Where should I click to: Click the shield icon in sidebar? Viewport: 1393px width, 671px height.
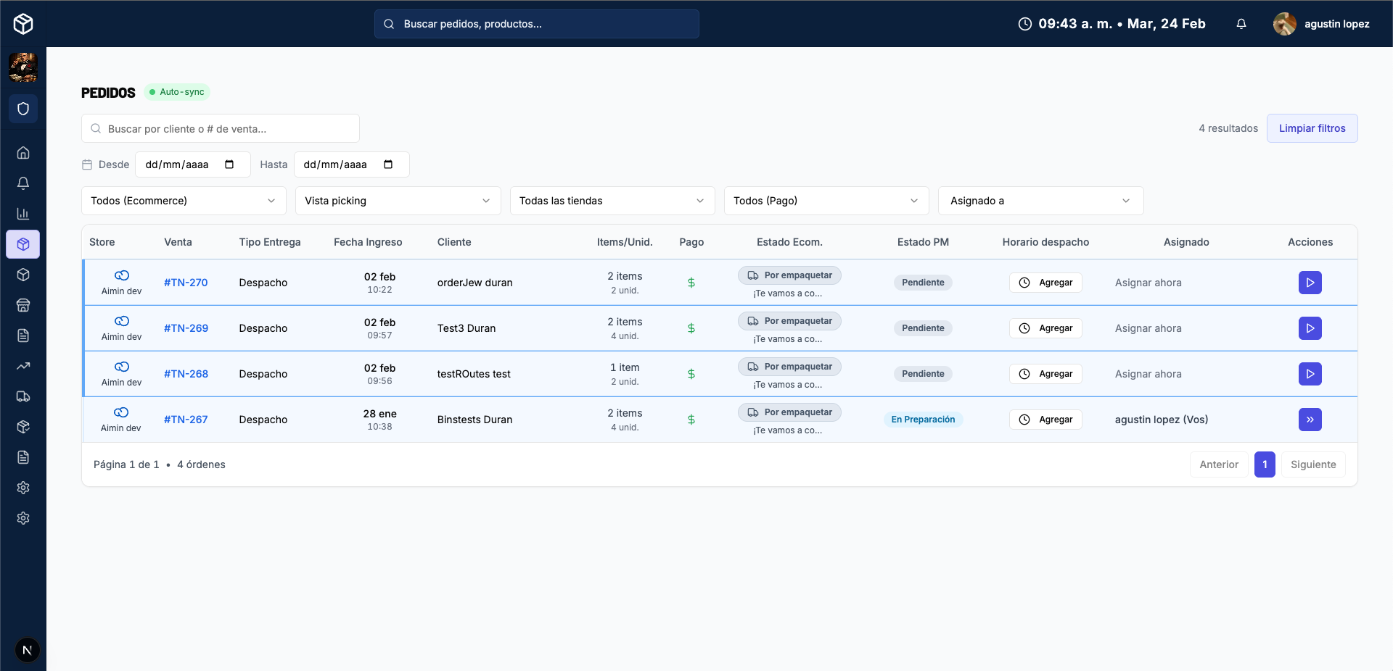coord(23,109)
